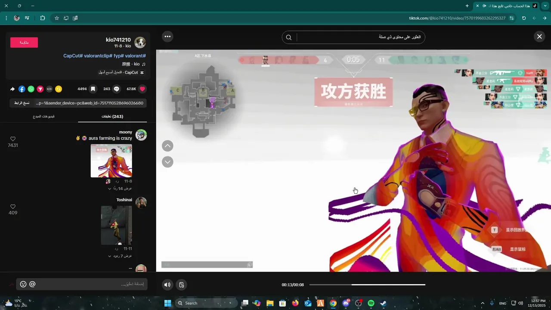The width and height of the screenshot is (551, 310).
Task: Open the Chrome profile avatar
Action: coord(17,18)
